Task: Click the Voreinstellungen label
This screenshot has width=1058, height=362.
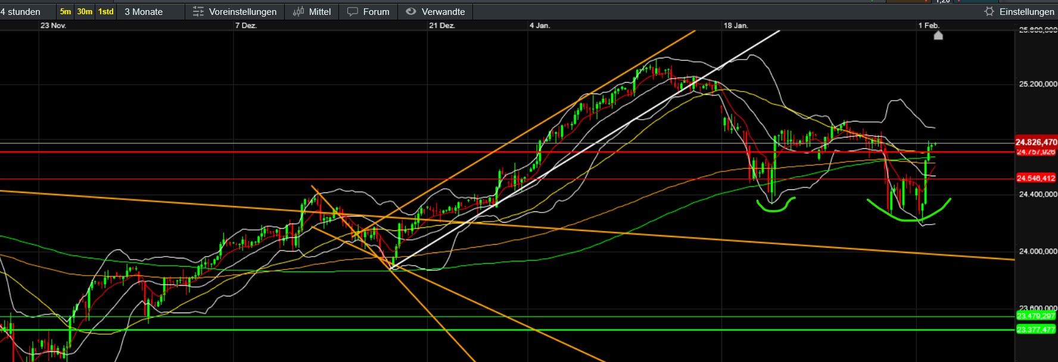Action: pyautogui.click(x=242, y=12)
